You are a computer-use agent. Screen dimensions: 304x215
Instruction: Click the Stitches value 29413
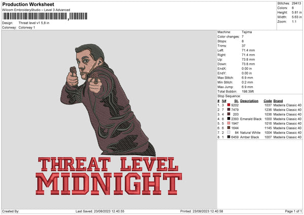tap(296, 4)
